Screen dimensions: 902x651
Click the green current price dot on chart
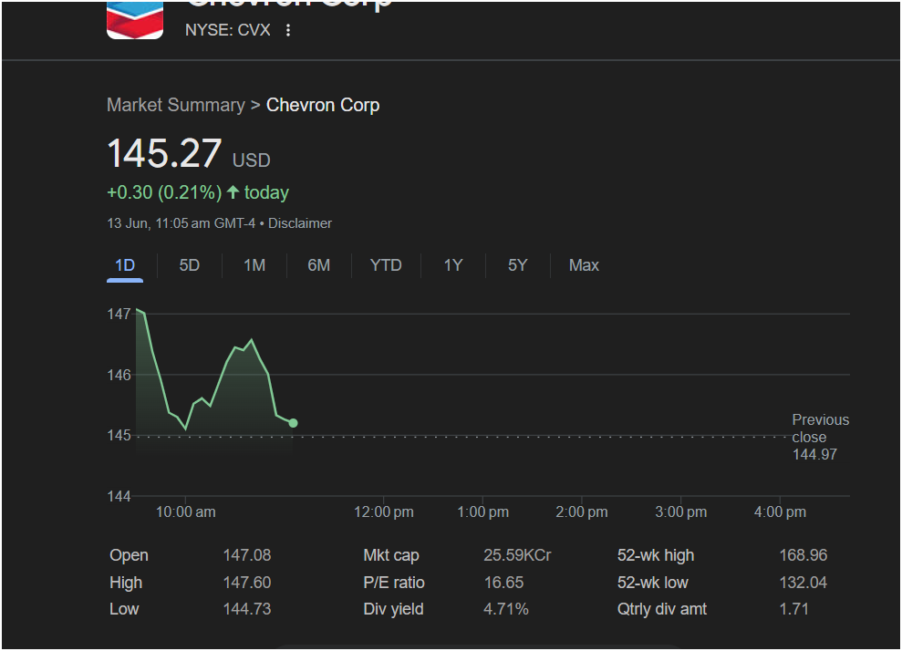(293, 423)
